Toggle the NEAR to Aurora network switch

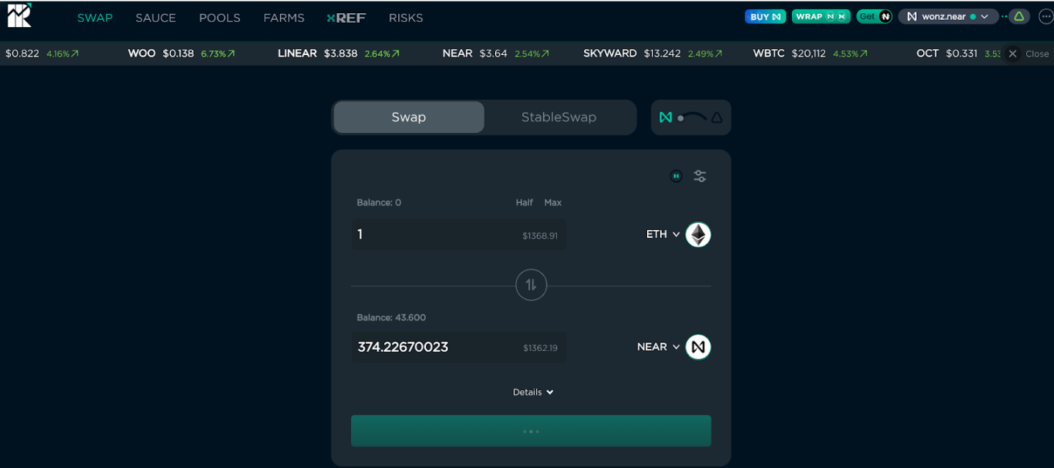690,118
